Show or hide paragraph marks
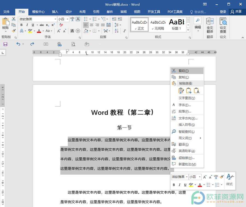This screenshot has width=246, height=207. pyautogui.click(x=124, y=31)
